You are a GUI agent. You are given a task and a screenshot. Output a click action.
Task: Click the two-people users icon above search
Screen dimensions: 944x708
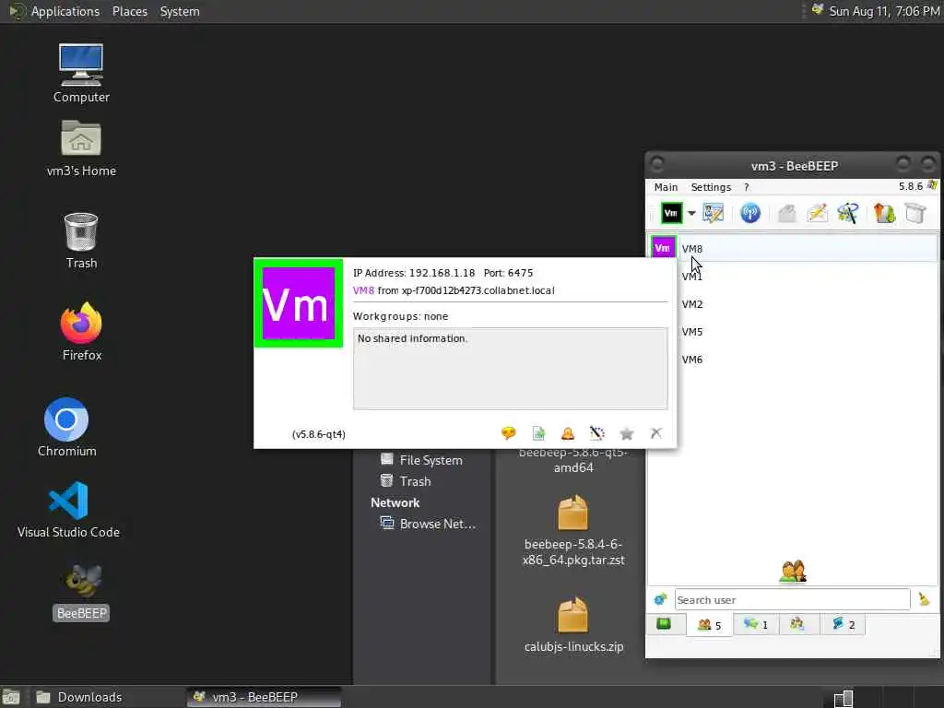pyautogui.click(x=793, y=571)
